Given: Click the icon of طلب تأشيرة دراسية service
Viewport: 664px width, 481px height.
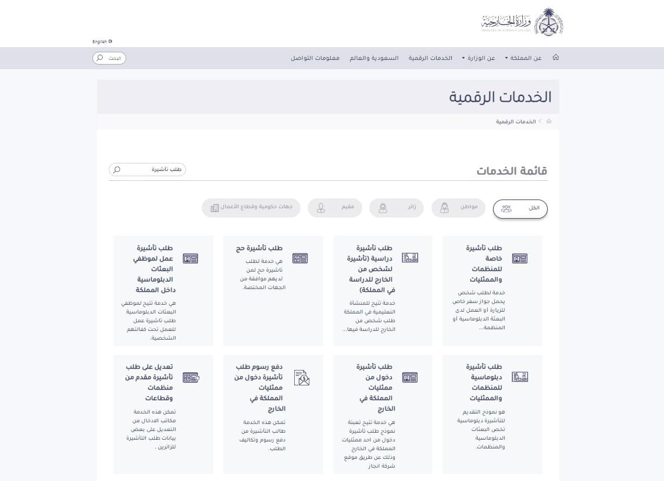Looking at the screenshot, I should [410, 258].
